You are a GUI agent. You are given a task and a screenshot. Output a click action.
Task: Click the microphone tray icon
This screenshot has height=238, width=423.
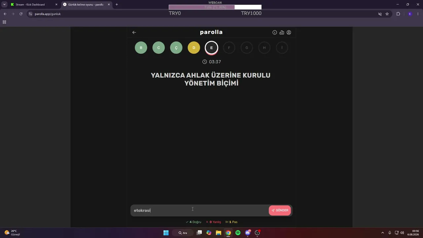click(x=390, y=233)
